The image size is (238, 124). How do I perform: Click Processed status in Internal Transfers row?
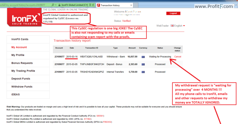click(160, 72)
